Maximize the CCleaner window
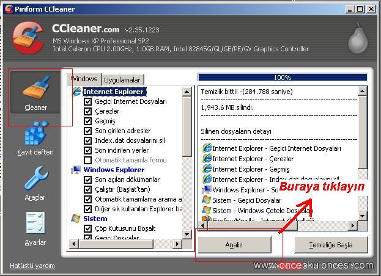Image resolution: width=381 pixels, height=276 pixels. [x=360, y=9]
